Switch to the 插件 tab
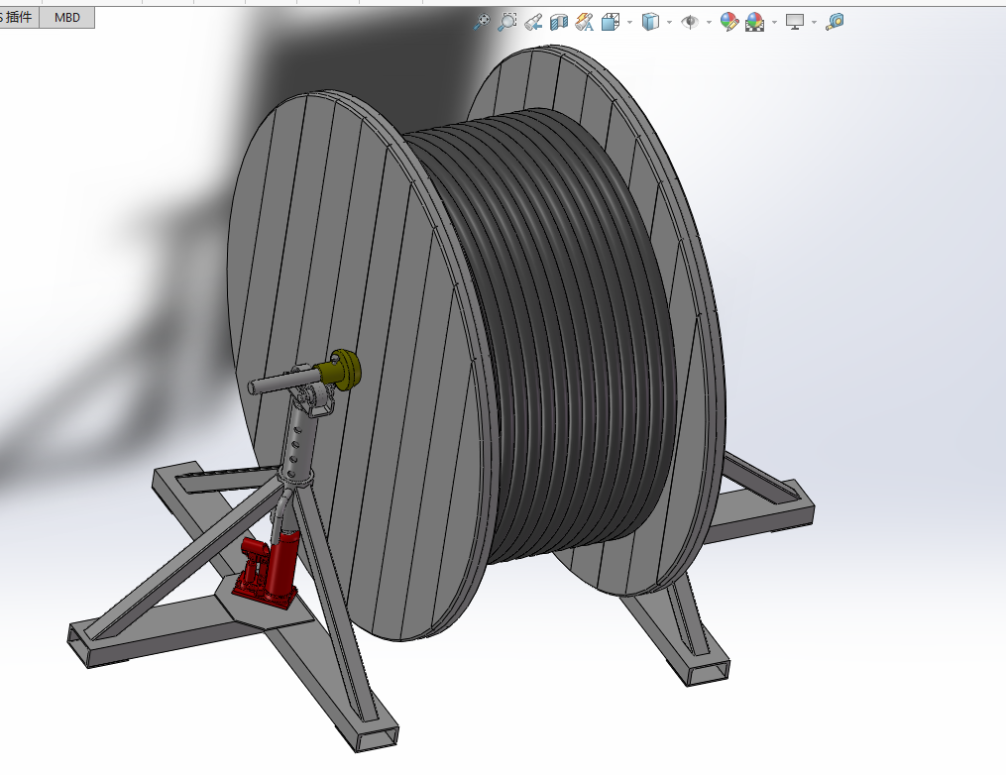Image resolution: width=1006 pixels, height=775 pixels. click(x=19, y=17)
